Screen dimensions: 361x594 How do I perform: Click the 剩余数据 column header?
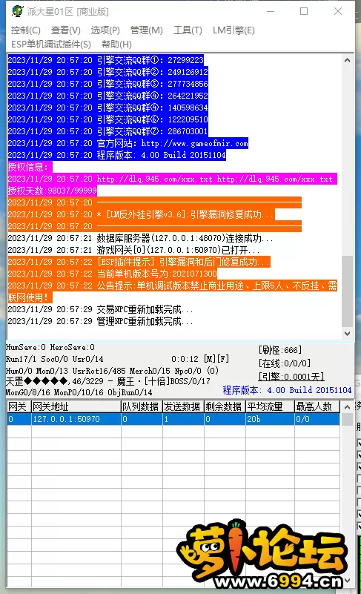coord(225,407)
